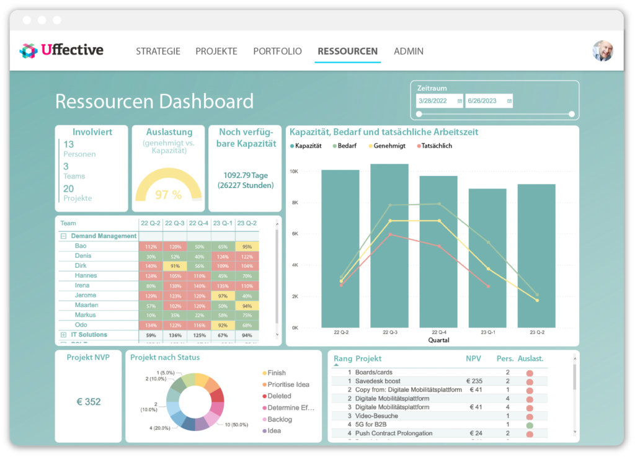The height and width of the screenshot is (457, 635).
Task: Select the Determine Ef… legend item
Action: click(288, 407)
